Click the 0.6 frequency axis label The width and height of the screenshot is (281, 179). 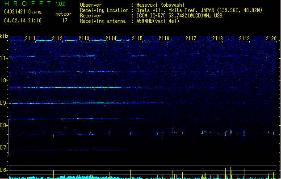point(4,170)
